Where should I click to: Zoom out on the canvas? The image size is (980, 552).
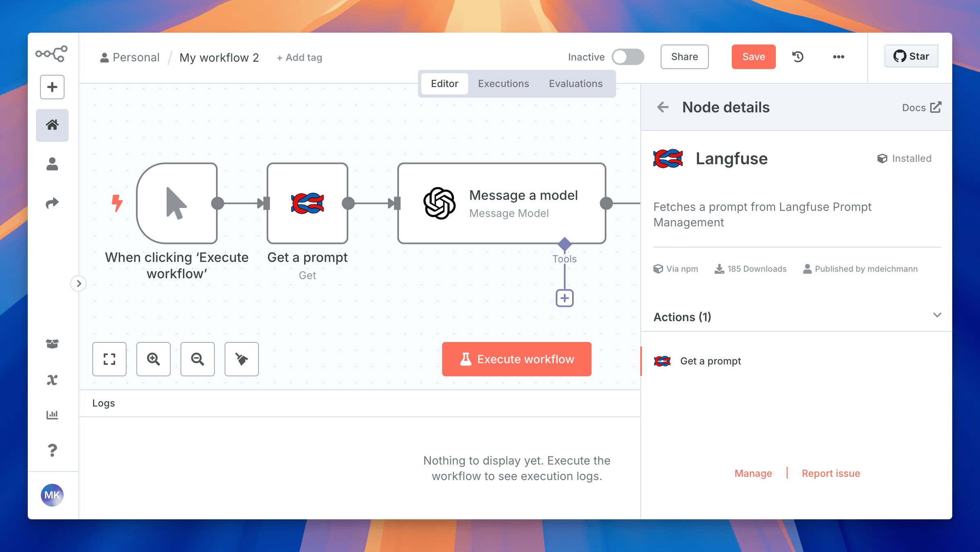coord(197,359)
